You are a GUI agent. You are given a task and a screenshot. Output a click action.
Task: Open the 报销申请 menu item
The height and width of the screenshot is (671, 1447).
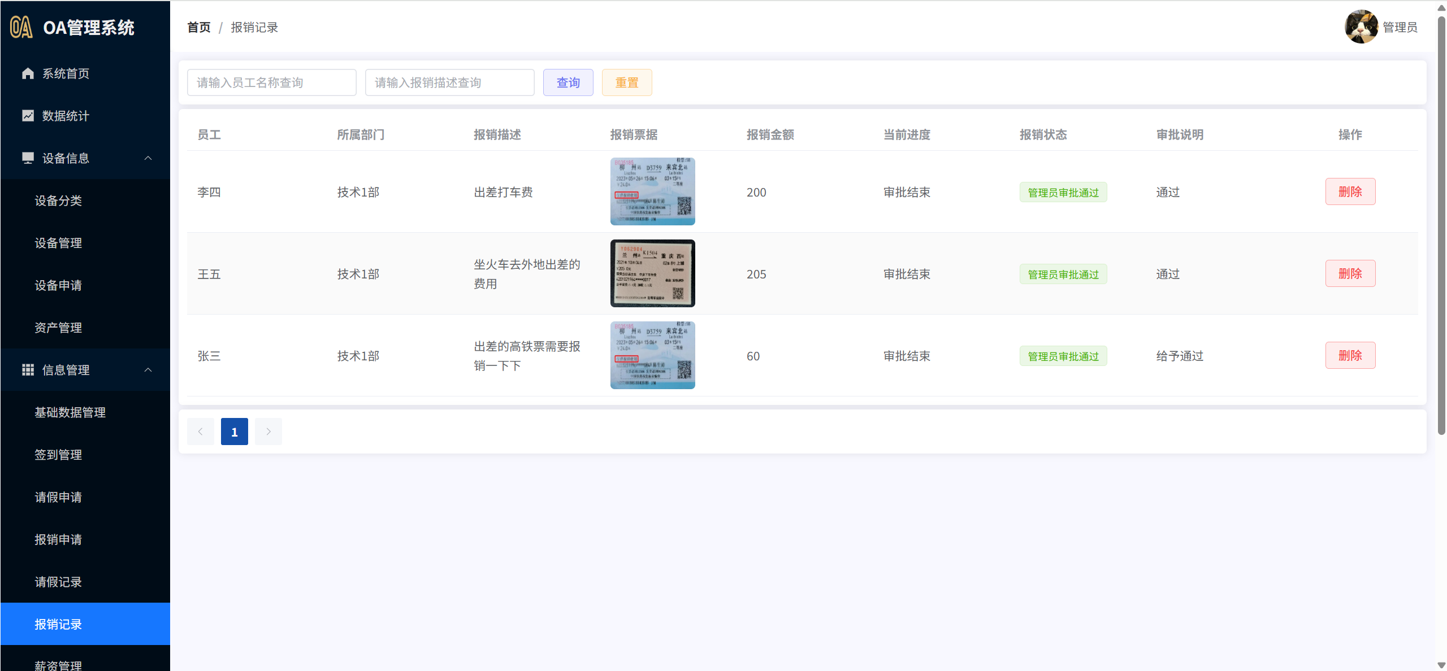pos(58,539)
